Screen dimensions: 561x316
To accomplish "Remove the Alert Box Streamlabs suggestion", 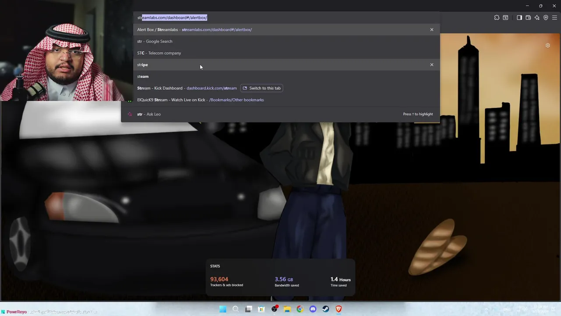I will click(x=432, y=29).
